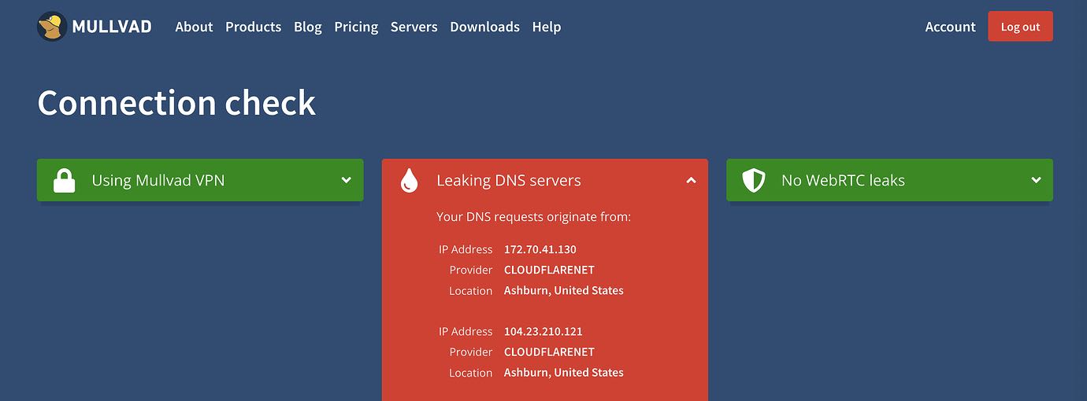Click the first CLOUDFLARENET provider value
The image size is (1087, 401).
[x=549, y=270]
